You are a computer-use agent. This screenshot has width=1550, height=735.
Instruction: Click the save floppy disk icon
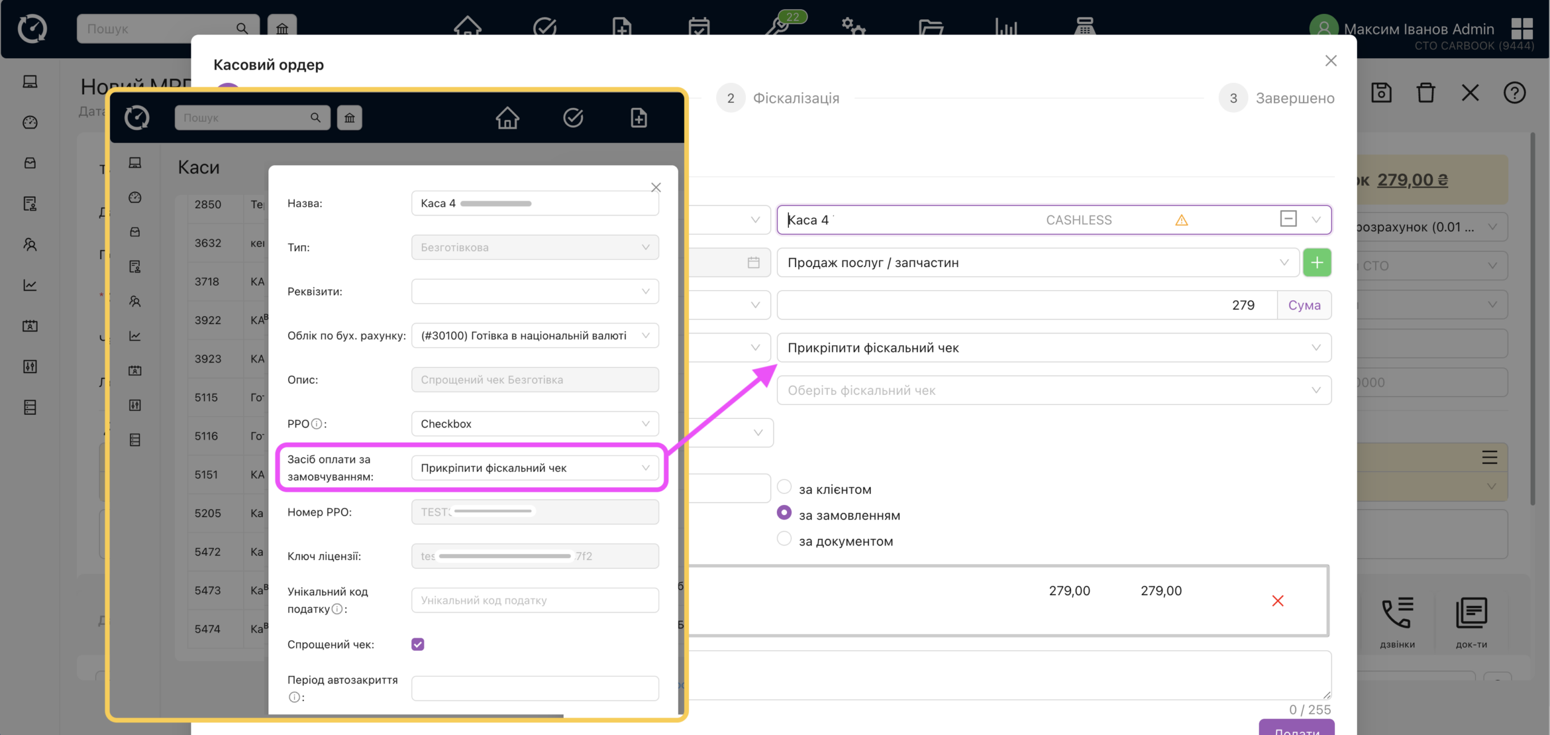click(1381, 93)
